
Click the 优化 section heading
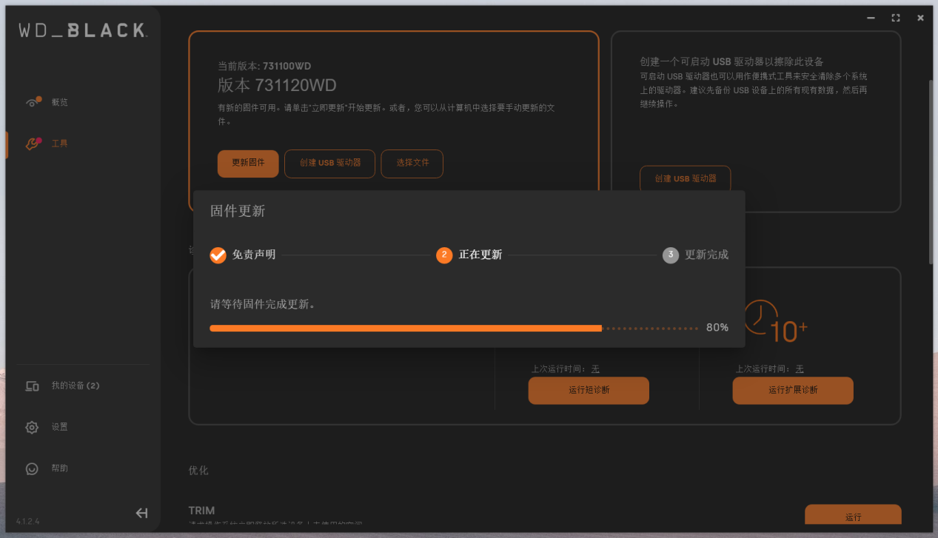click(198, 471)
